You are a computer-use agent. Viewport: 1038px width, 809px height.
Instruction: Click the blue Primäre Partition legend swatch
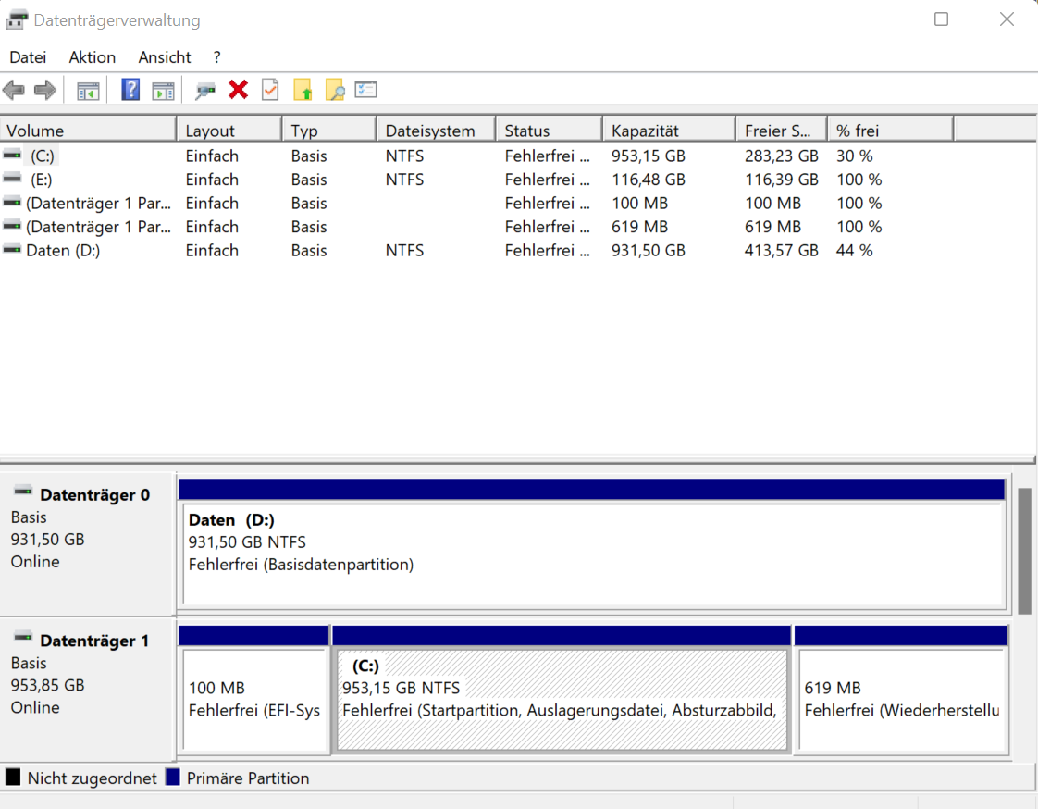coord(173,778)
